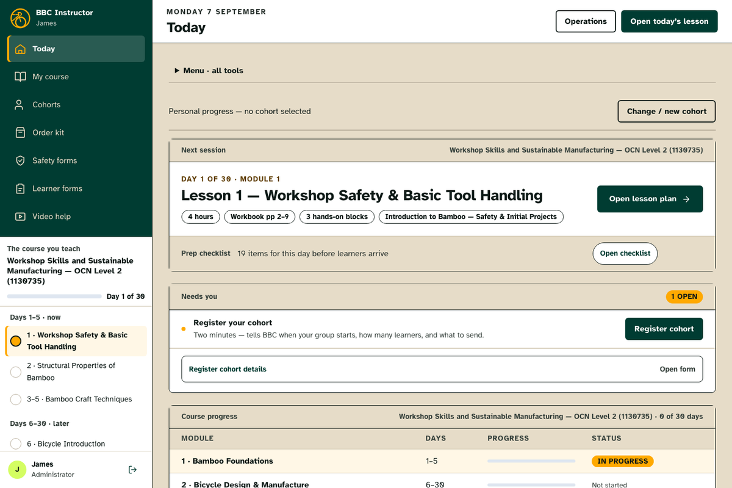Screen dimensions: 732x488
Task: Click the green J avatar
Action: pyautogui.click(x=17, y=469)
